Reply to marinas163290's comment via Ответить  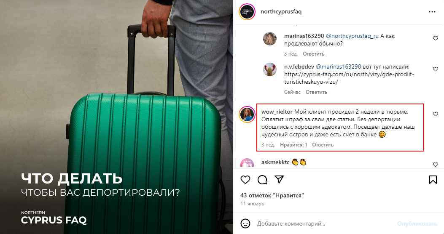(x=313, y=54)
